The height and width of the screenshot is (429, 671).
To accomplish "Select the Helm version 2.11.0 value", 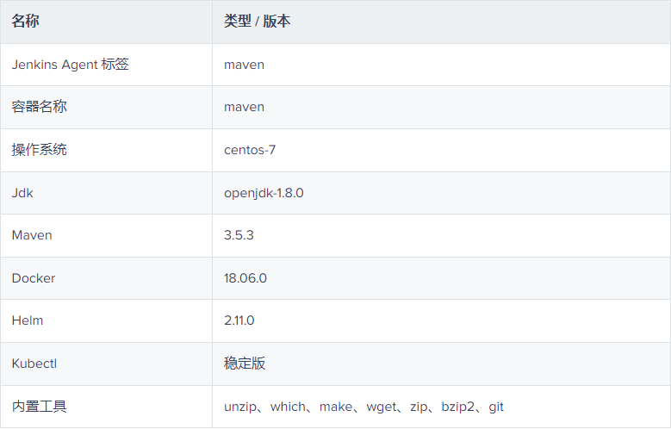I will click(x=239, y=320).
